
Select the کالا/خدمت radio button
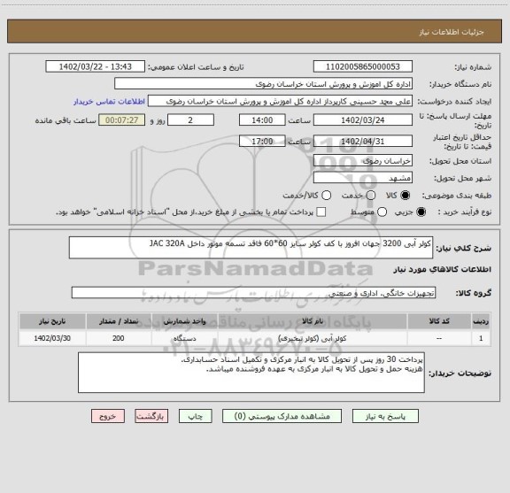click(x=326, y=196)
